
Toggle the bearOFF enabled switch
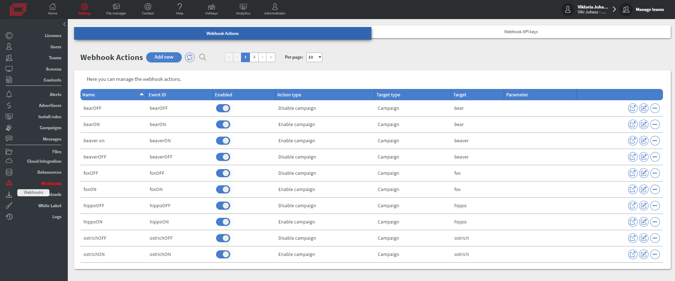click(223, 108)
